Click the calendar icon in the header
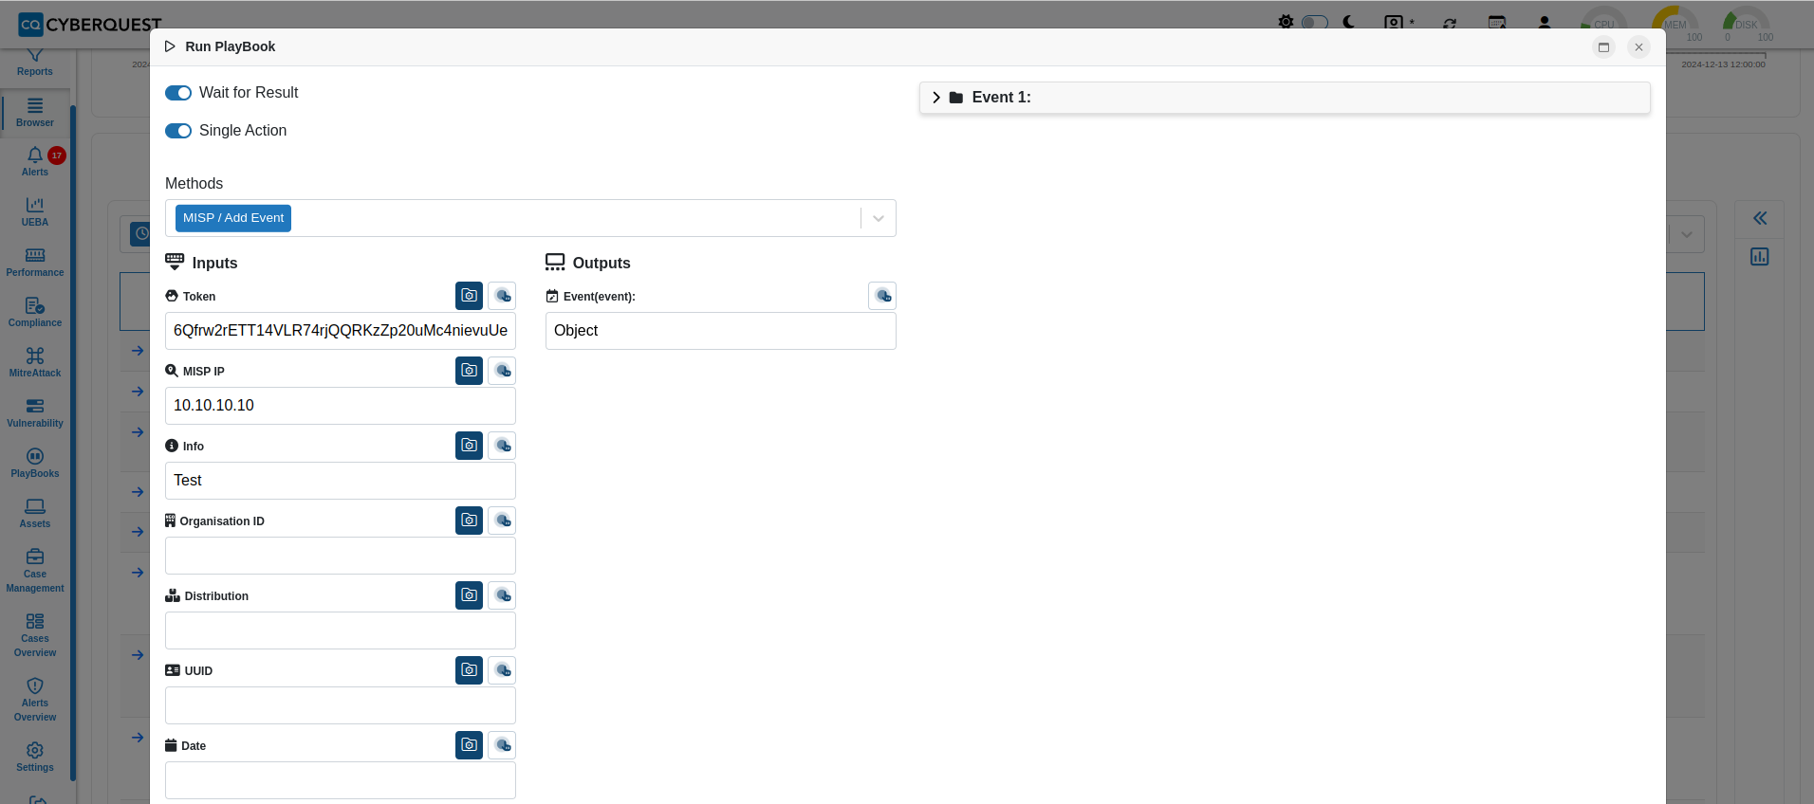Image resolution: width=1814 pixels, height=804 pixels. (x=1497, y=23)
